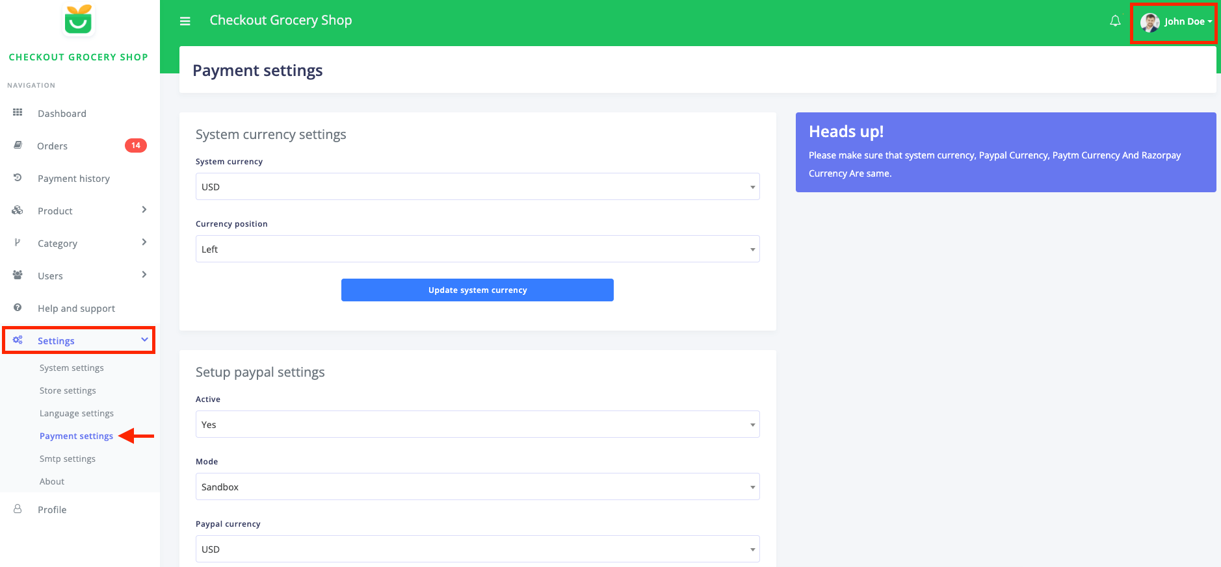This screenshot has height=567, width=1221.
Task: Open Payment history
Action: pyautogui.click(x=73, y=179)
